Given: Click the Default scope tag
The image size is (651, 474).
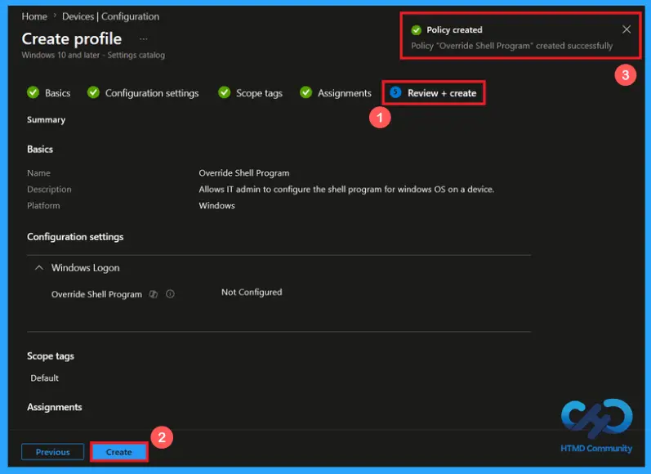Looking at the screenshot, I should coord(44,378).
